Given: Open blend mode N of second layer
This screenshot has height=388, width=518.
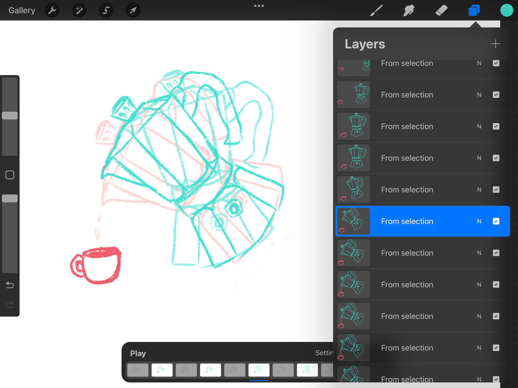Looking at the screenshot, I should pos(479,95).
